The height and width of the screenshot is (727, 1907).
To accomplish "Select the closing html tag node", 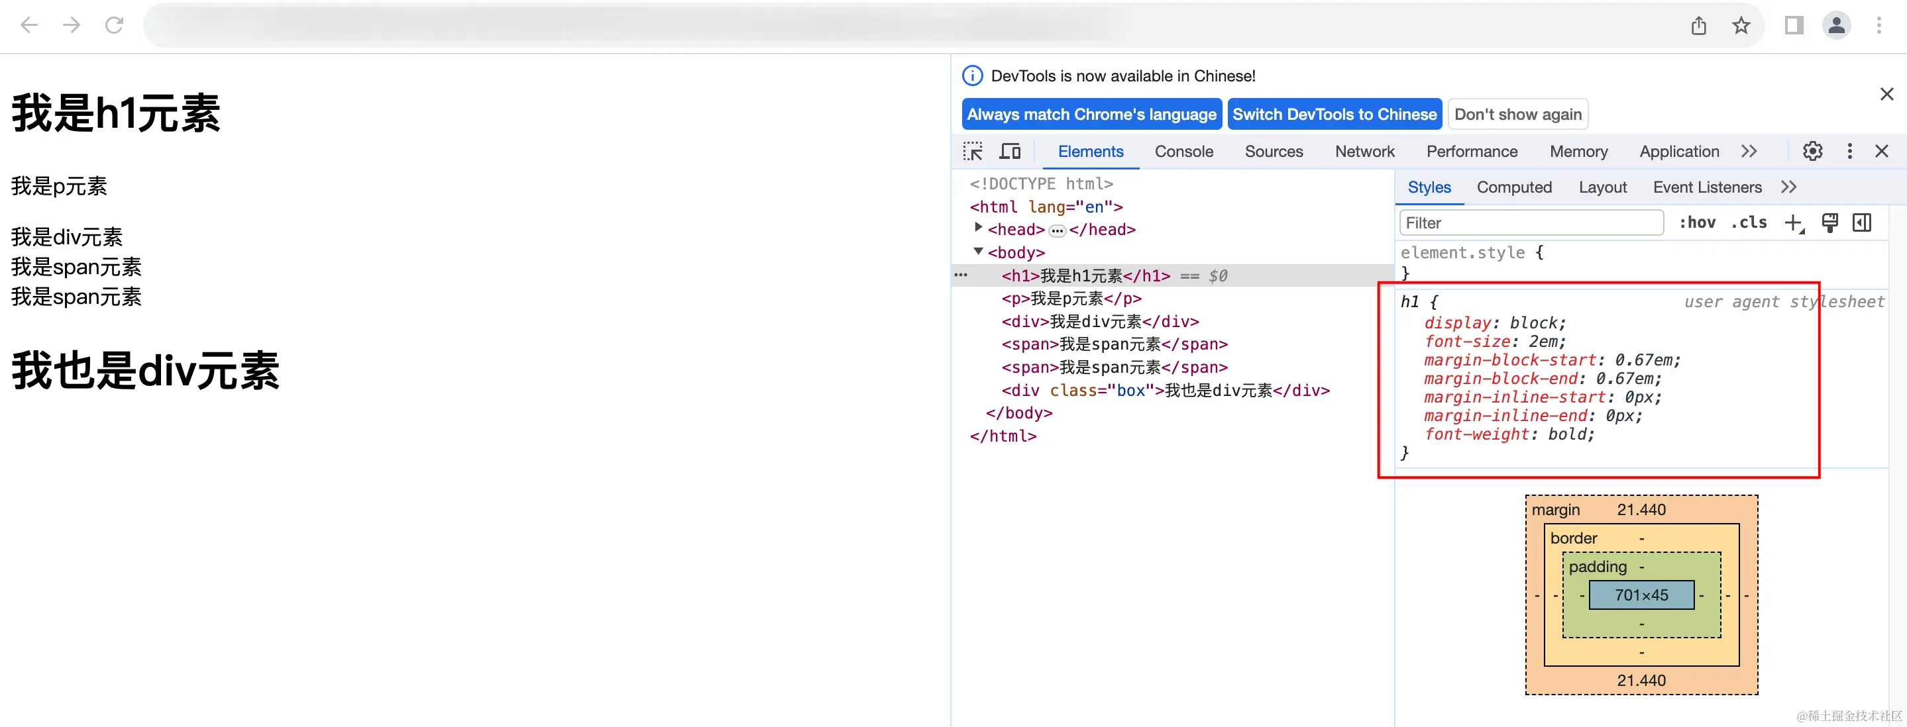I will click(1003, 436).
